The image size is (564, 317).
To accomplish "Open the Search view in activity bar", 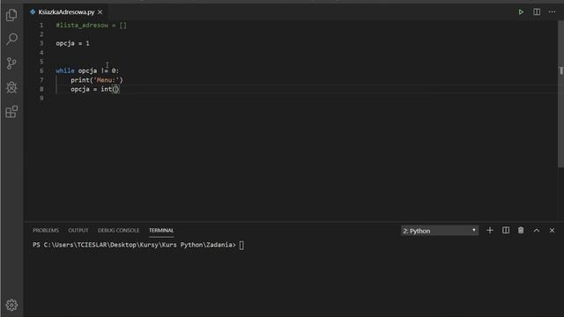I will click(x=11, y=39).
